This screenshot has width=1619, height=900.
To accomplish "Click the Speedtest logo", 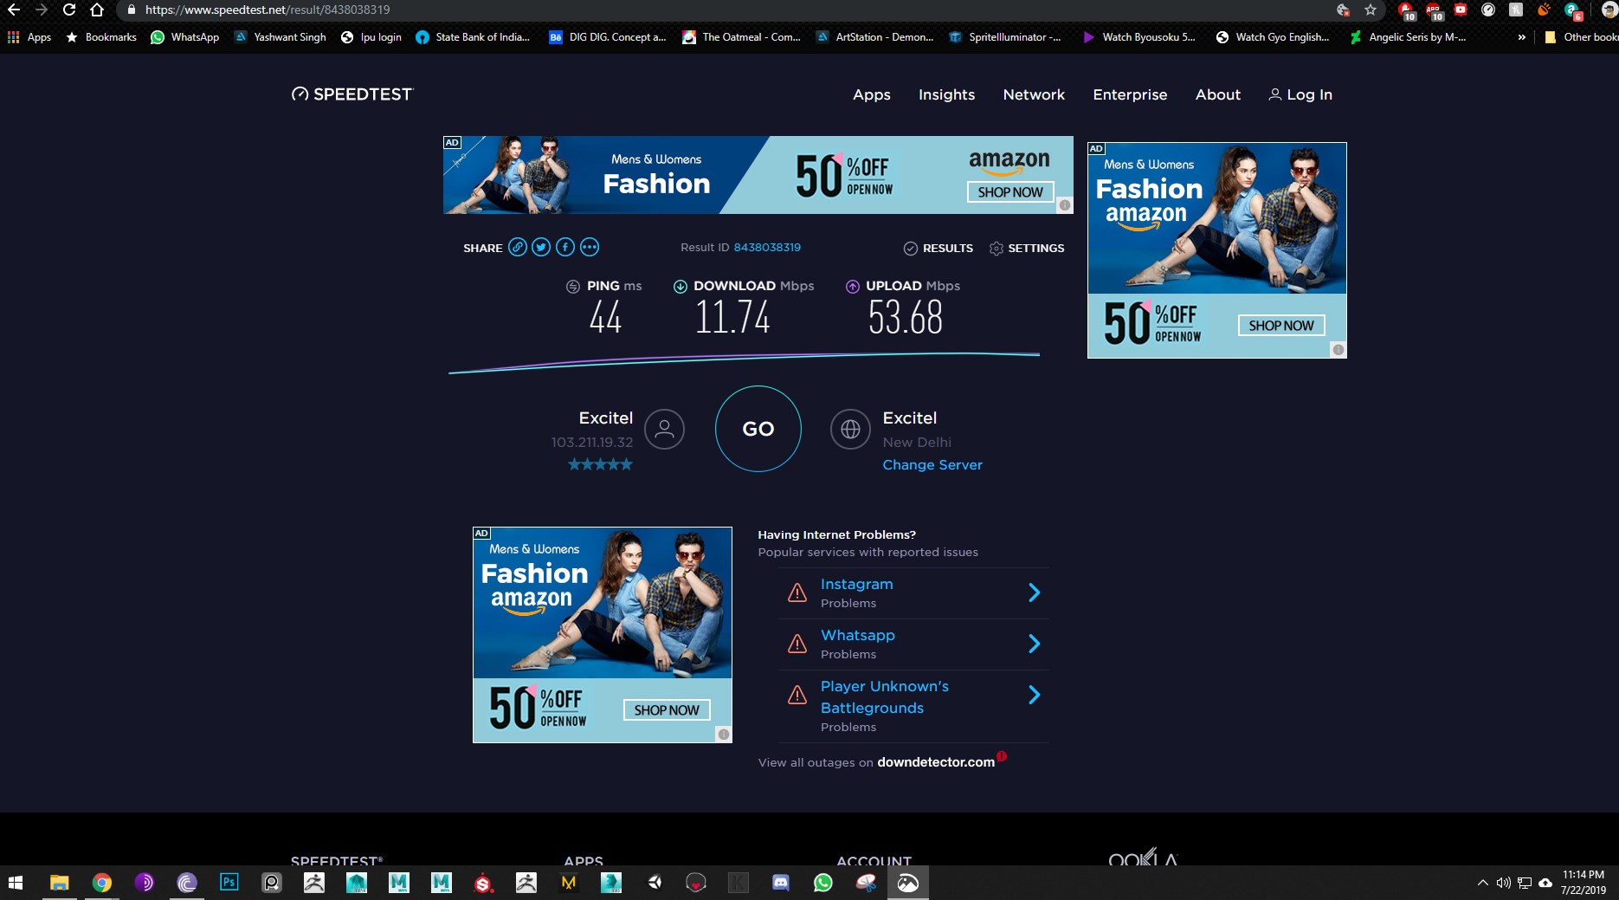I will [352, 94].
